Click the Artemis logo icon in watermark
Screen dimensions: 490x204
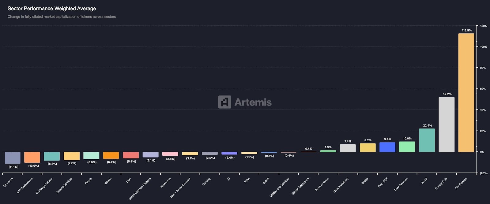pyautogui.click(x=224, y=102)
